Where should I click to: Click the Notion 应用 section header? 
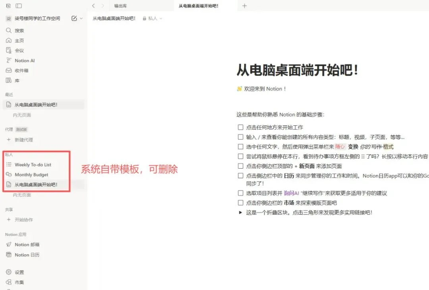point(15,234)
